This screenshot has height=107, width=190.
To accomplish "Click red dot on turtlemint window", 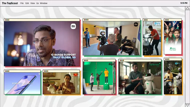I will pyautogui.click(x=120, y=60).
